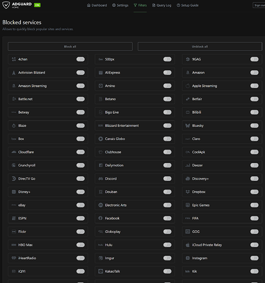Image resolution: width=265 pixels, height=283 pixels.
Task: Enable the Amazon block switch
Action: point(254,72)
